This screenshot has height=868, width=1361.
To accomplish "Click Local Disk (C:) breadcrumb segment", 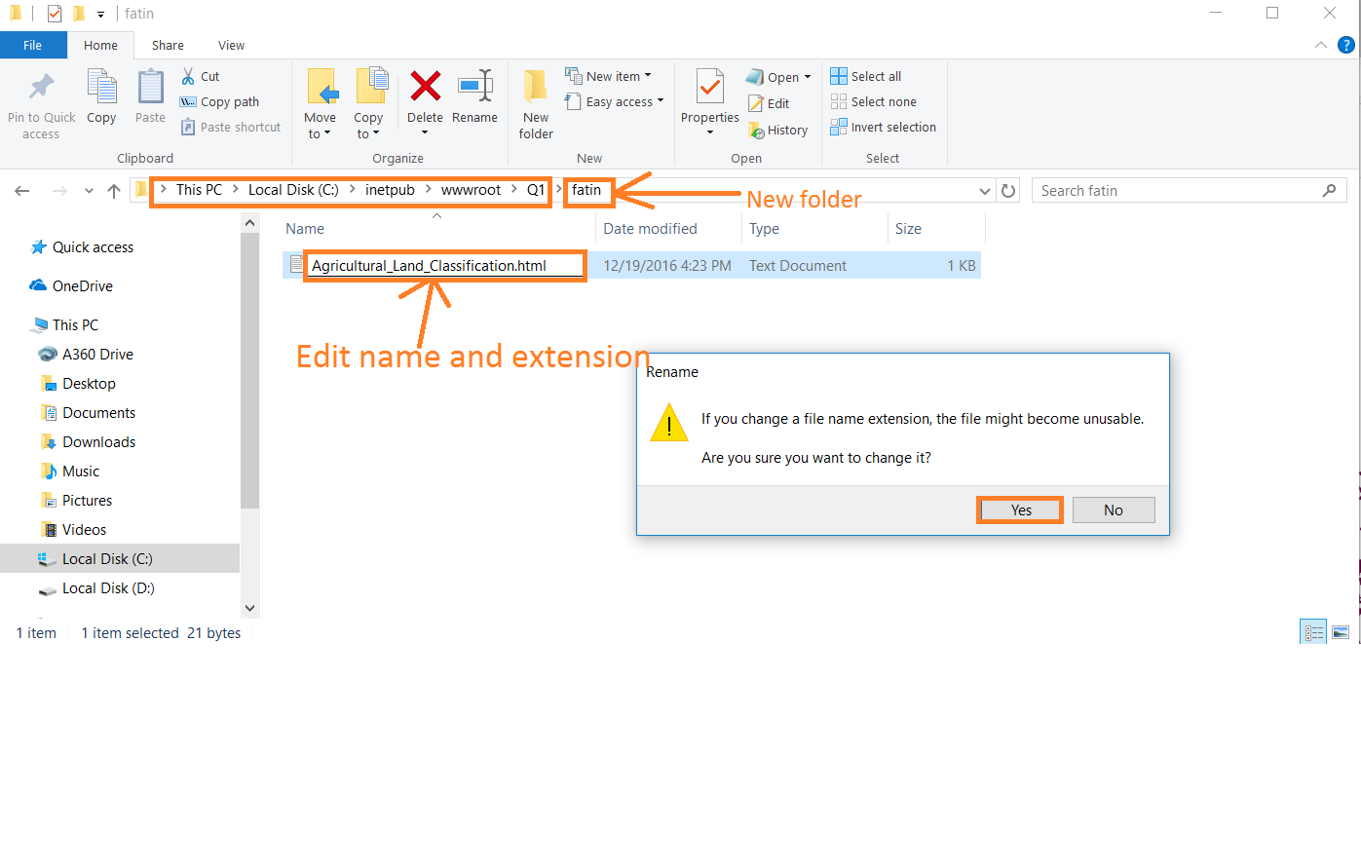I will coord(293,190).
